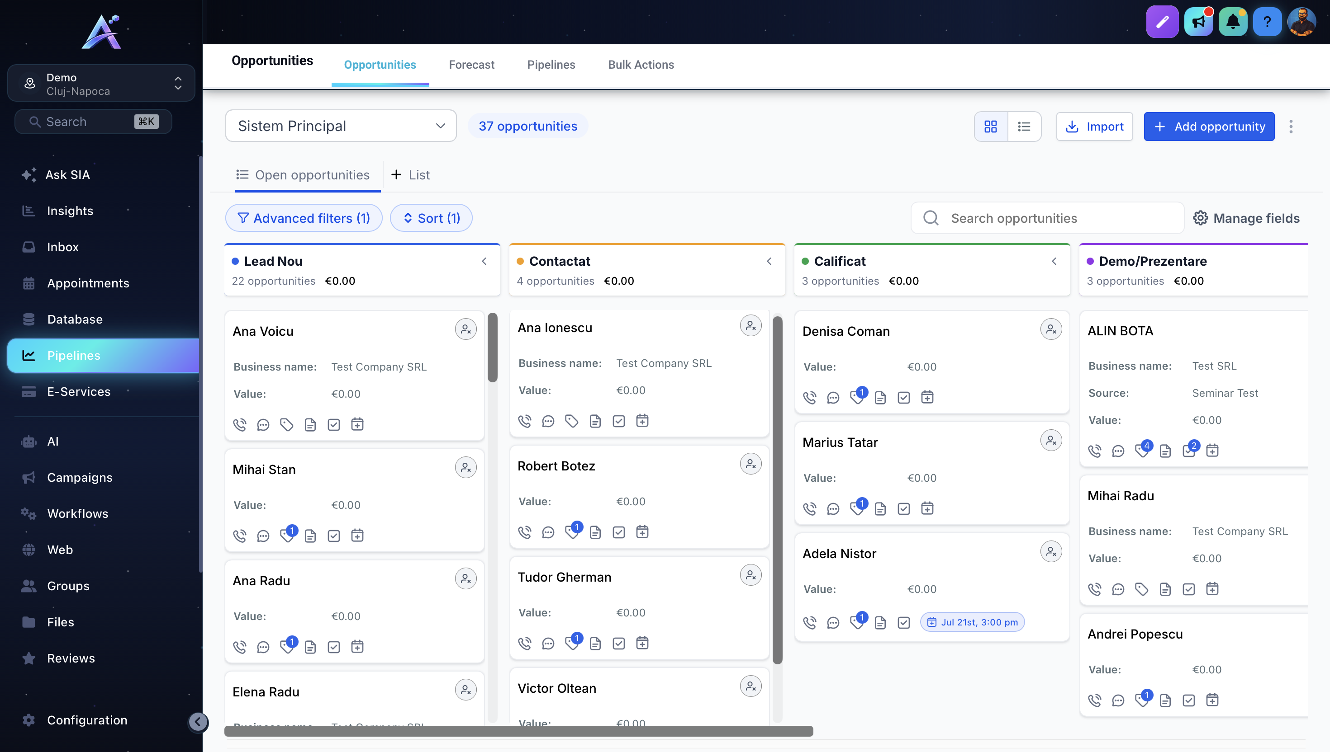Open Manage fields settings
Screen dimensions: 1330x752
(x=1246, y=218)
